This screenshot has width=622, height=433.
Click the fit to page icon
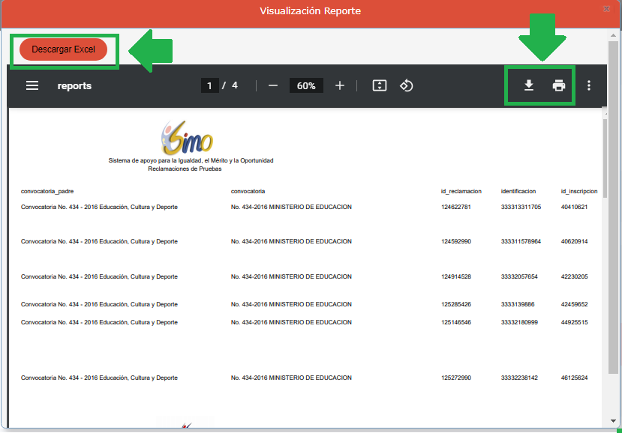(380, 85)
